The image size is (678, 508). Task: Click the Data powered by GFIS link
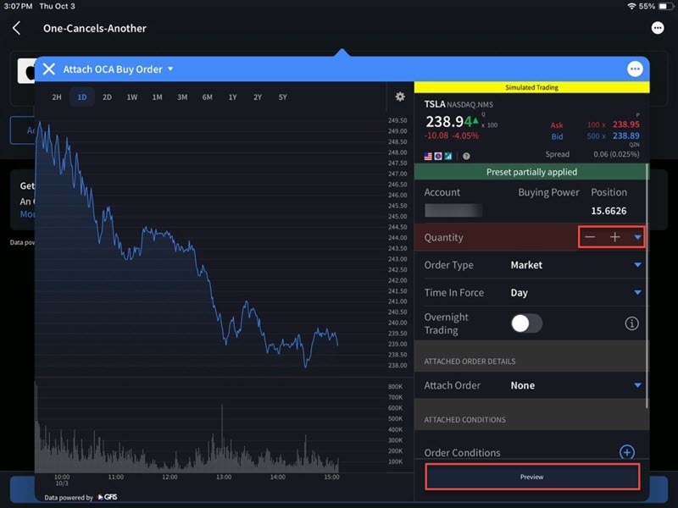click(x=81, y=498)
